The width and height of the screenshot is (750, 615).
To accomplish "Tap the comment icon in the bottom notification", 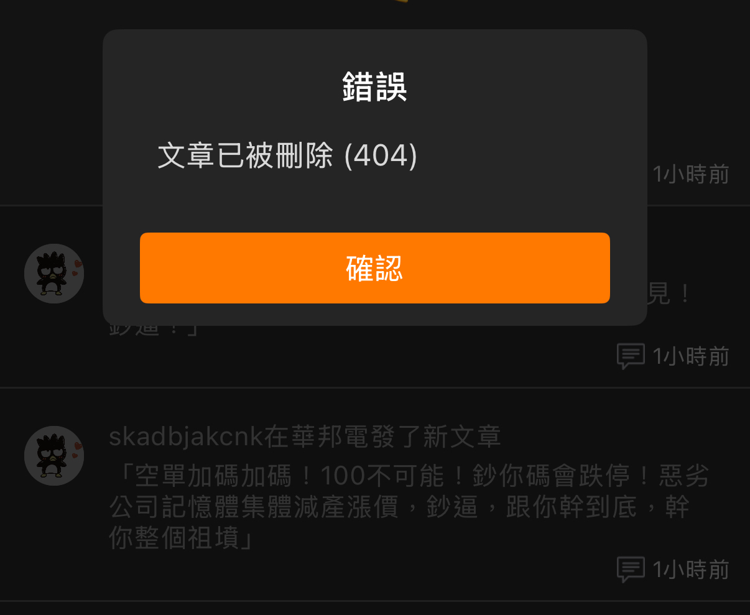I will pyautogui.click(x=630, y=570).
